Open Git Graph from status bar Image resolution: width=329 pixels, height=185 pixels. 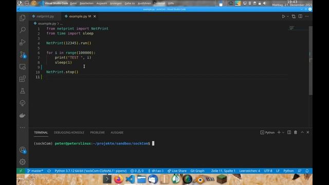(197, 171)
